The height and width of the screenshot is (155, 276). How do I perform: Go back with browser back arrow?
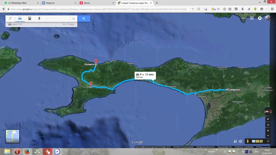pyautogui.click(x=4, y=9)
